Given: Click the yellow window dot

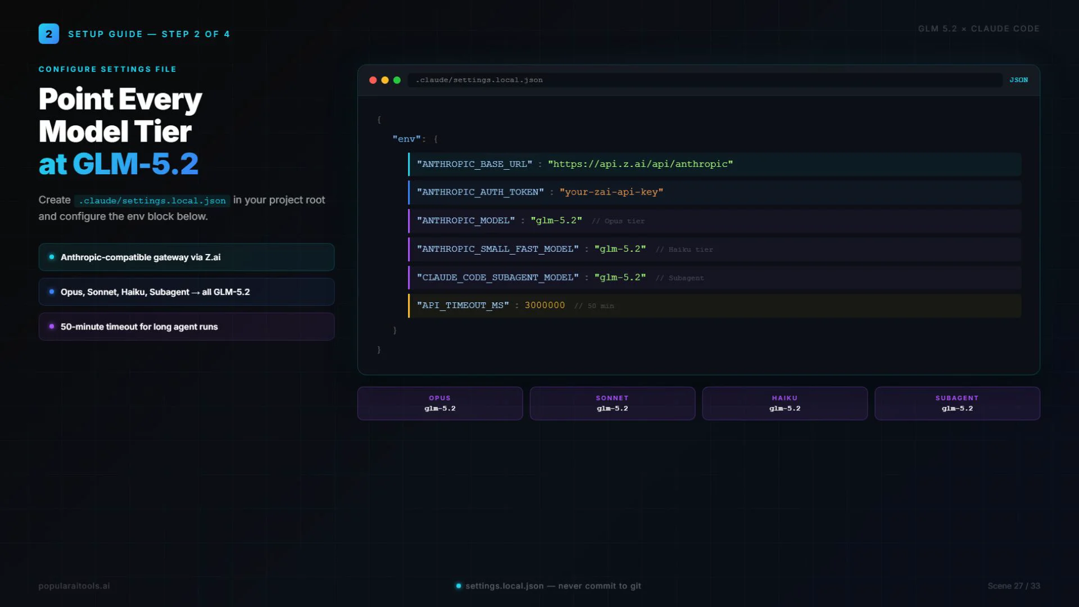Looking at the screenshot, I should 385,80.
